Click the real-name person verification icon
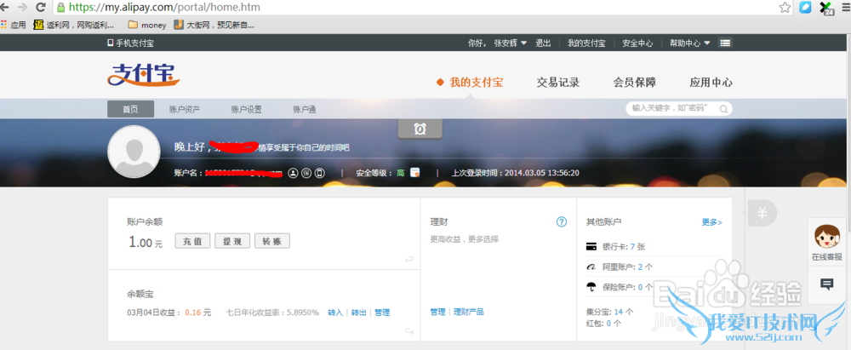 pos(293,173)
